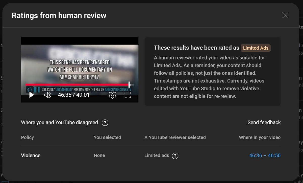Click the 'None' value under You selected
The width and height of the screenshot is (303, 183).
click(99, 156)
